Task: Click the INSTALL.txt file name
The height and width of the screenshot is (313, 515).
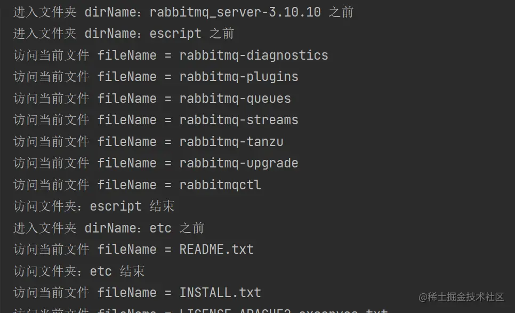Action: 220,293
